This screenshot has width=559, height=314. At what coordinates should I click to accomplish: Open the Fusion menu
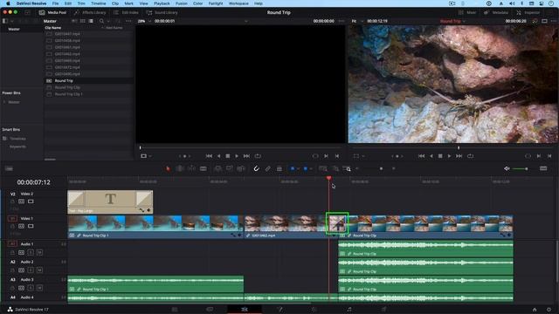click(x=182, y=3)
